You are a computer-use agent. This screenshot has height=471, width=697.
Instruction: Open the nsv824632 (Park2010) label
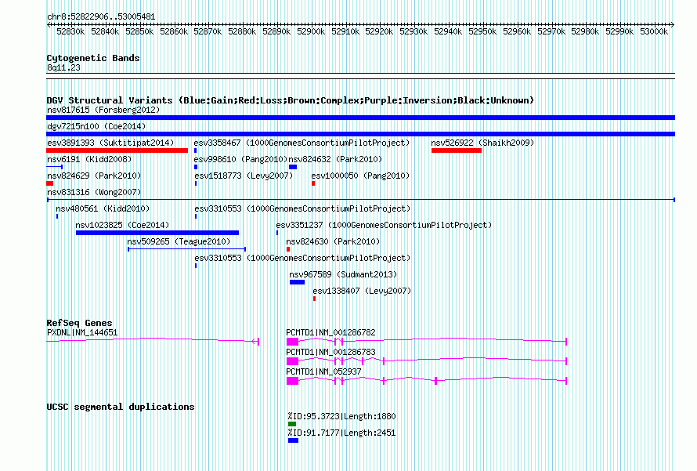pyautogui.click(x=335, y=159)
